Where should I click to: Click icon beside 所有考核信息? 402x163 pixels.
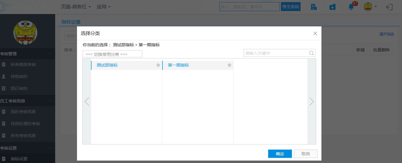tap(4, 136)
